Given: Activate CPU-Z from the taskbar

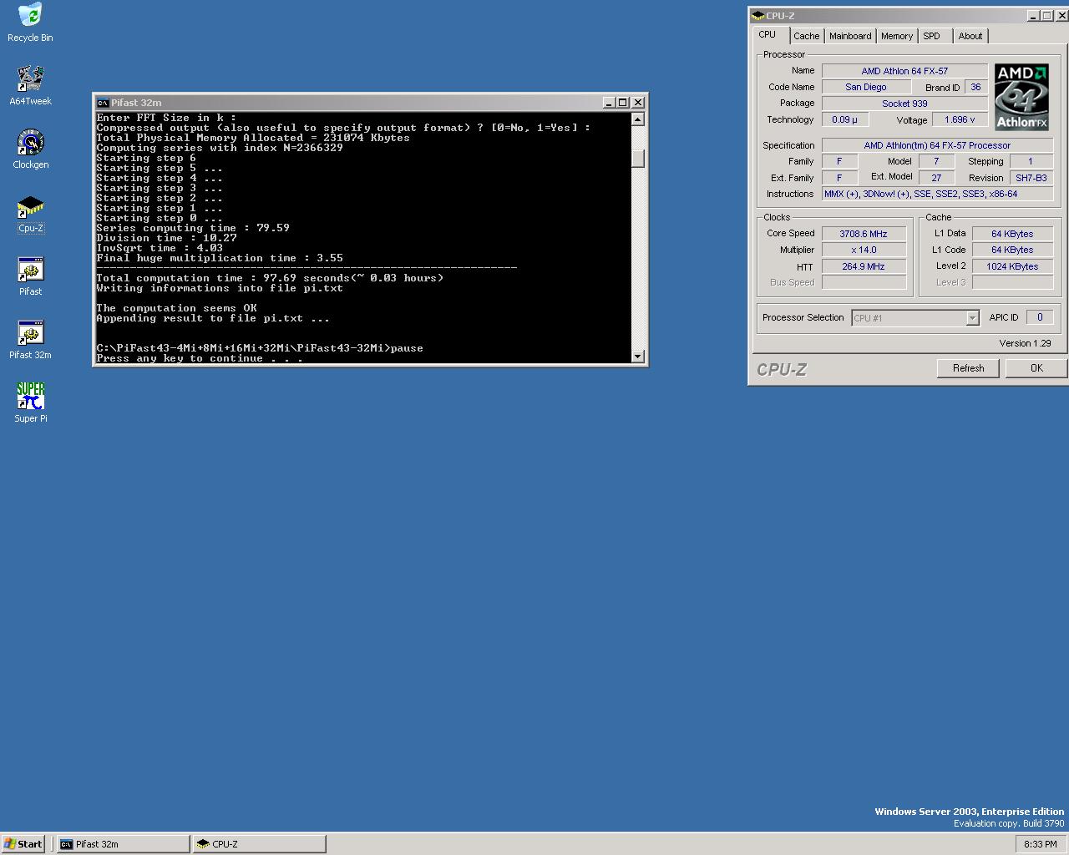Looking at the screenshot, I should click(x=259, y=844).
